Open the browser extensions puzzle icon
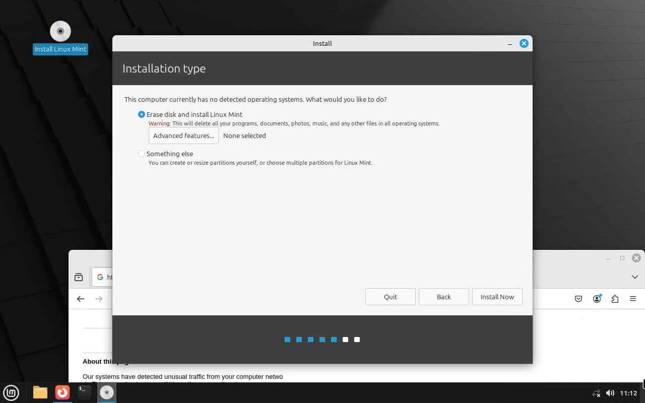 coord(615,299)
